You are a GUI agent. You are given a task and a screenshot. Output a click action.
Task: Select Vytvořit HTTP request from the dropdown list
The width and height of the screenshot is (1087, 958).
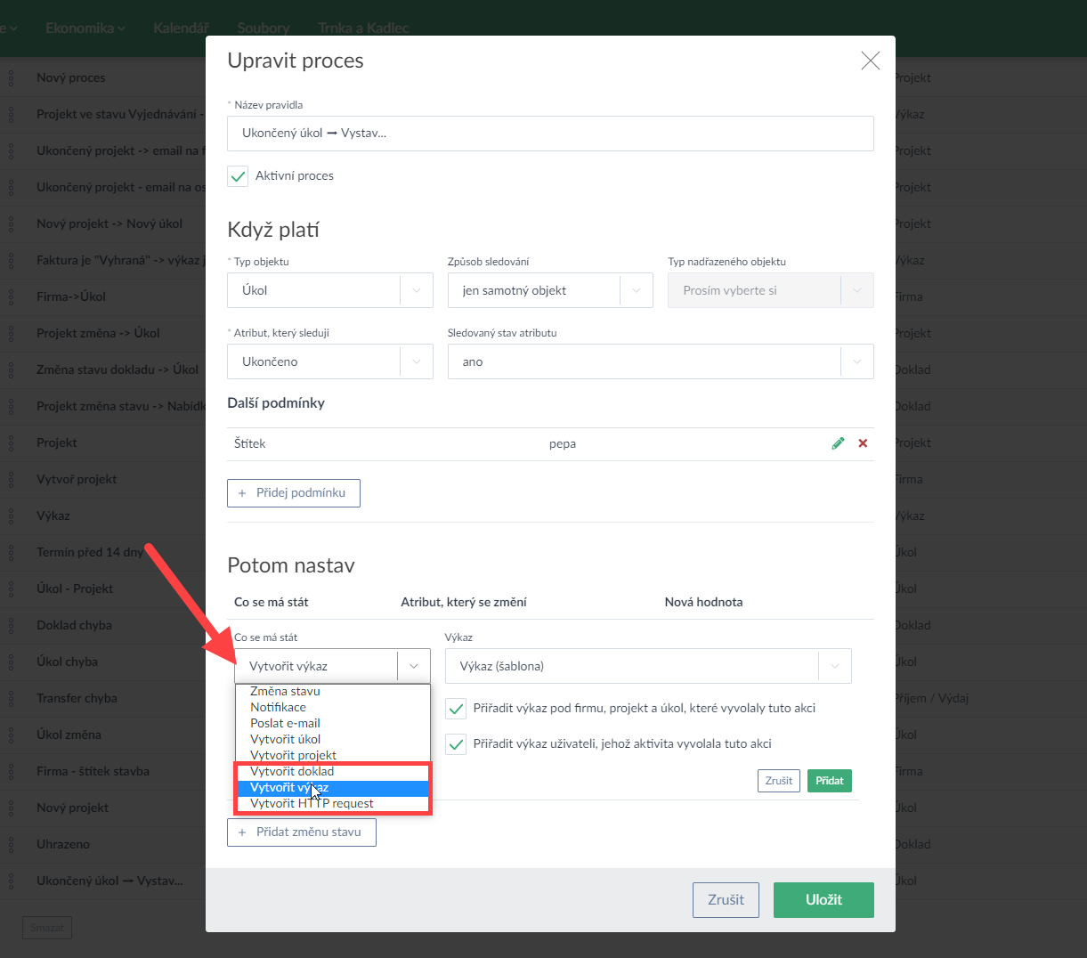tap(332, 803)
